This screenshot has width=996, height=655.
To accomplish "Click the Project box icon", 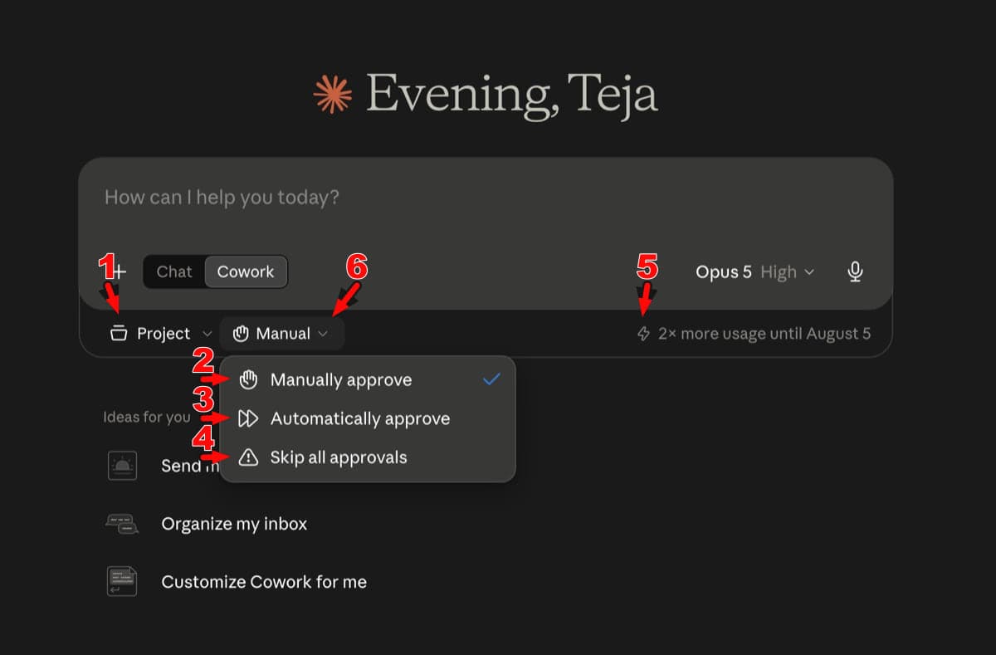I will (119, 334).
